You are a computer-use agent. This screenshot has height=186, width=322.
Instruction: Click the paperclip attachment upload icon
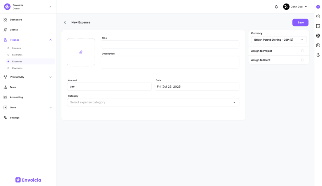click(81, 52)
